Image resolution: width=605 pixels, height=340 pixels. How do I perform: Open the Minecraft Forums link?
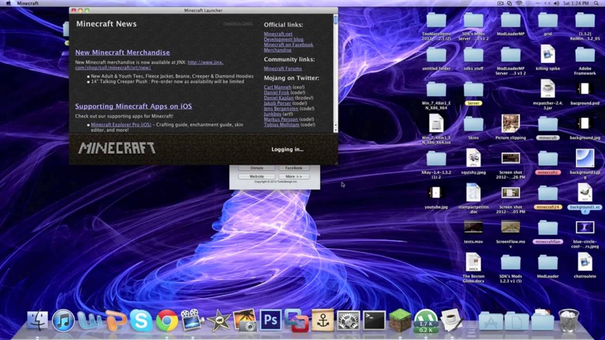click(x=283, y=68)
